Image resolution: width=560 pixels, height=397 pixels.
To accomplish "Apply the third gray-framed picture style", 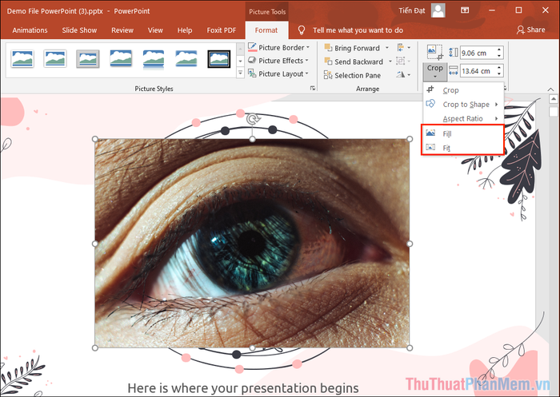I will (x=88, y=59).
